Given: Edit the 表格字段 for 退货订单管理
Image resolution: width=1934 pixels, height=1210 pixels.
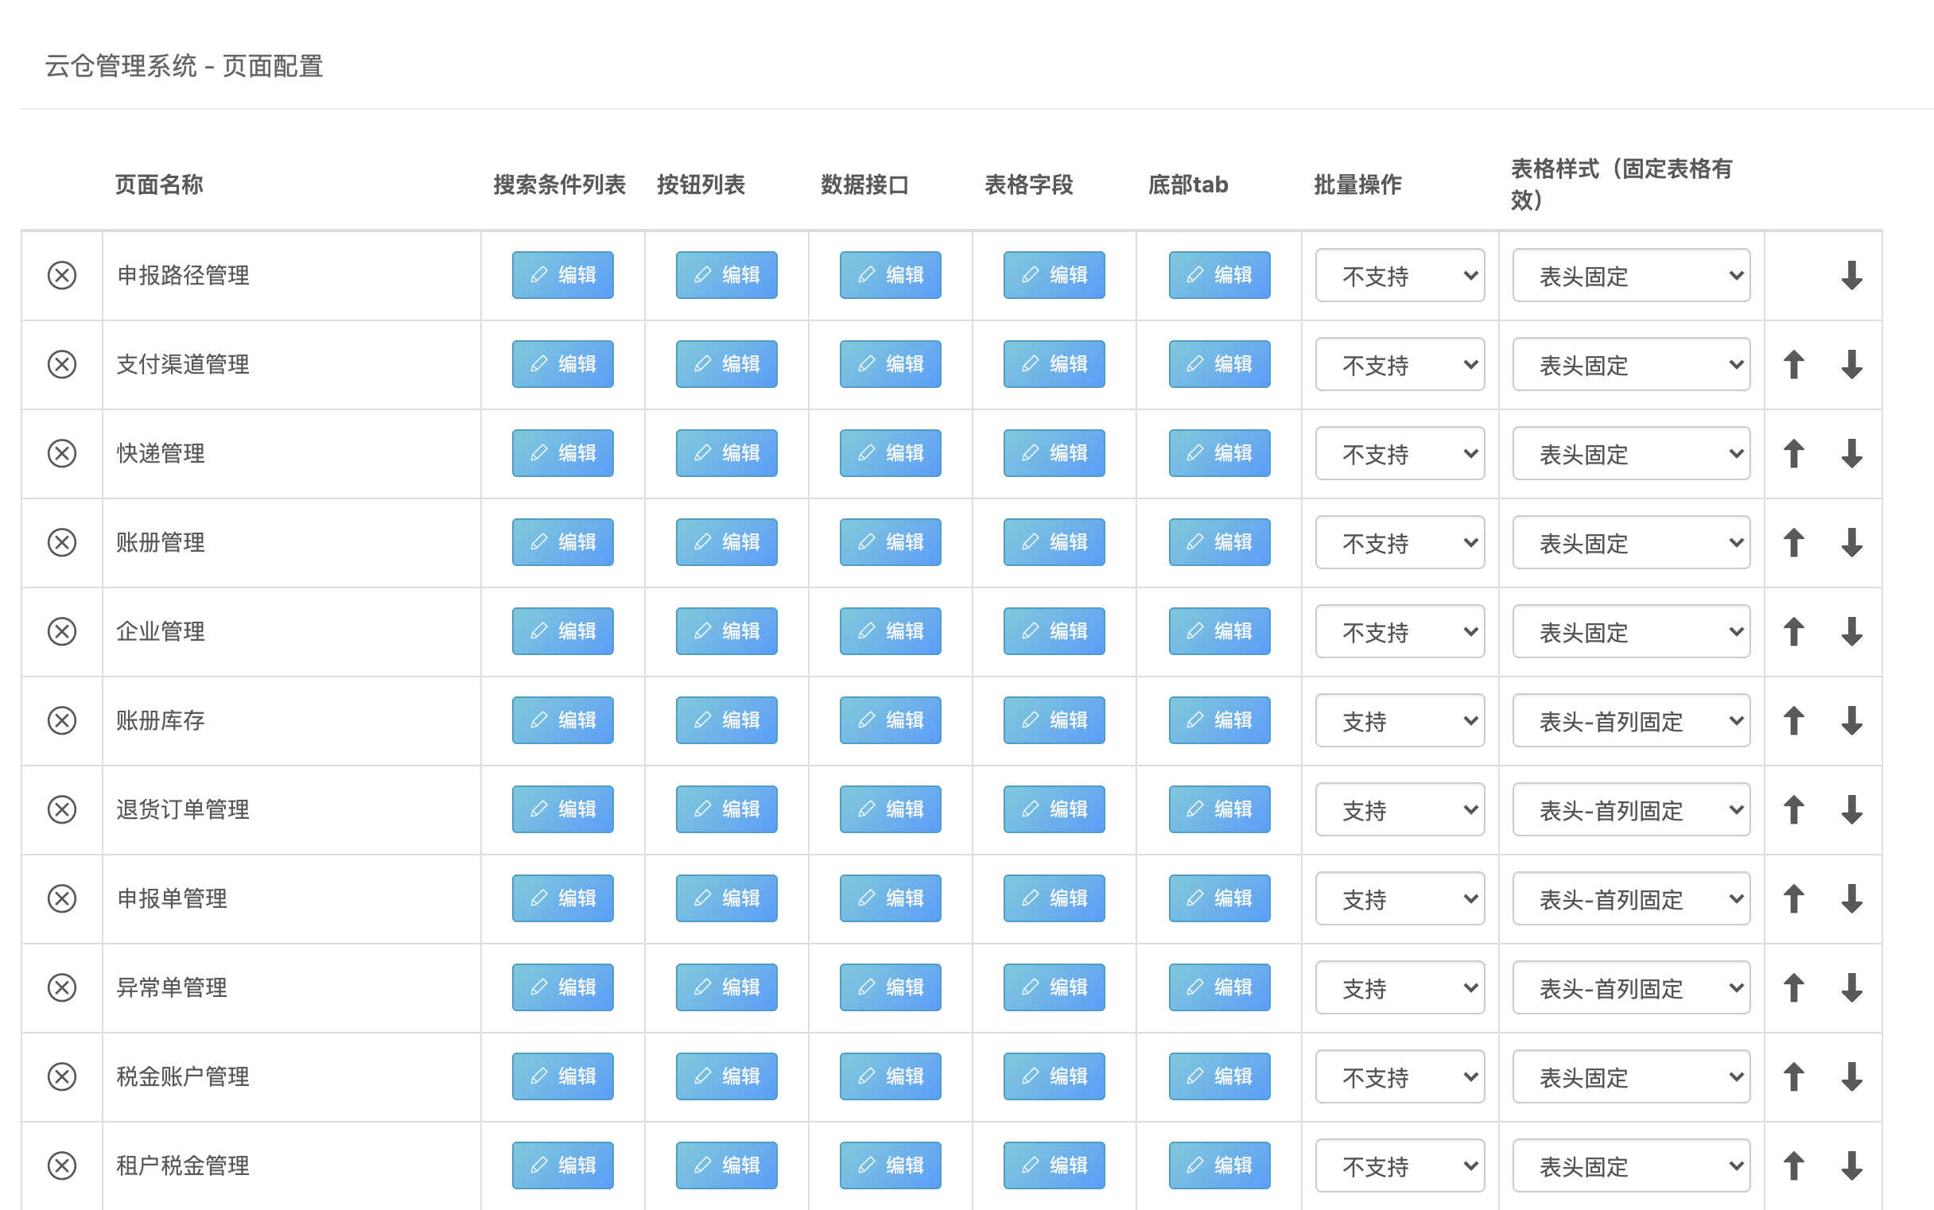Looking at the screenshot, I should [x=1054, y=810].
